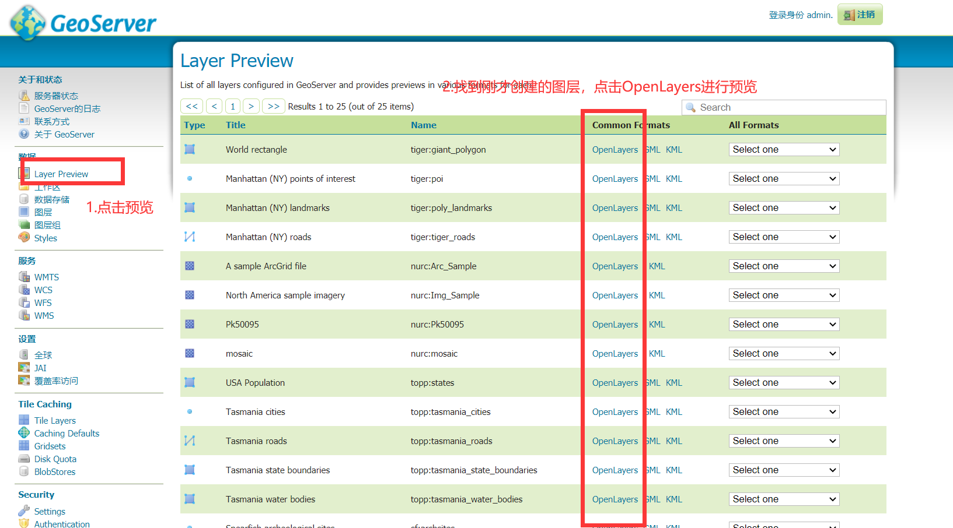Image resolution: width=953 pixels, height=528 pixels.
Task: Open All Formats dropdown for nurc:mosaic
Action: point(784,353)
